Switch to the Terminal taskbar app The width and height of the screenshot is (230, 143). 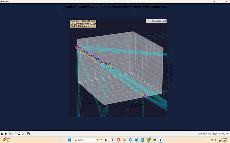155,140
